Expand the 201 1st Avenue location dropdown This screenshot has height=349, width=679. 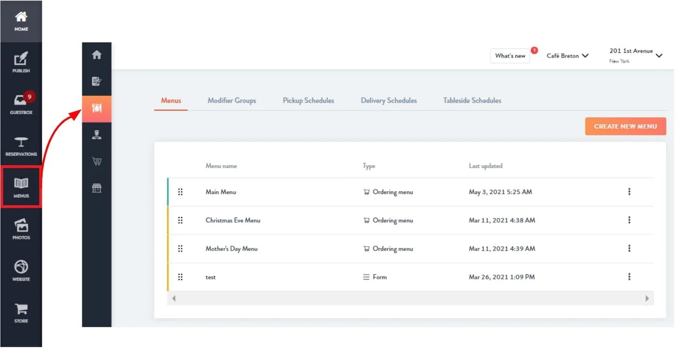636,55
